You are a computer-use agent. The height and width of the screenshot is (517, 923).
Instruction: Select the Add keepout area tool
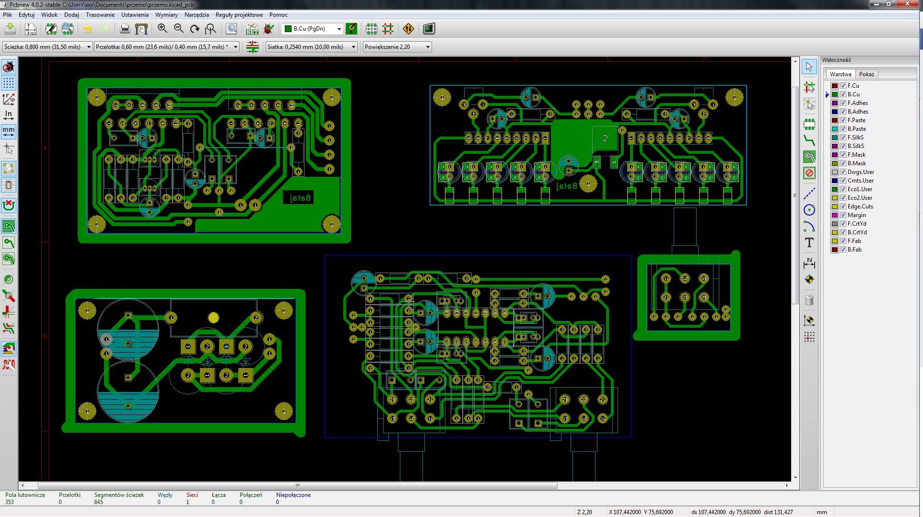pos(809,173)
